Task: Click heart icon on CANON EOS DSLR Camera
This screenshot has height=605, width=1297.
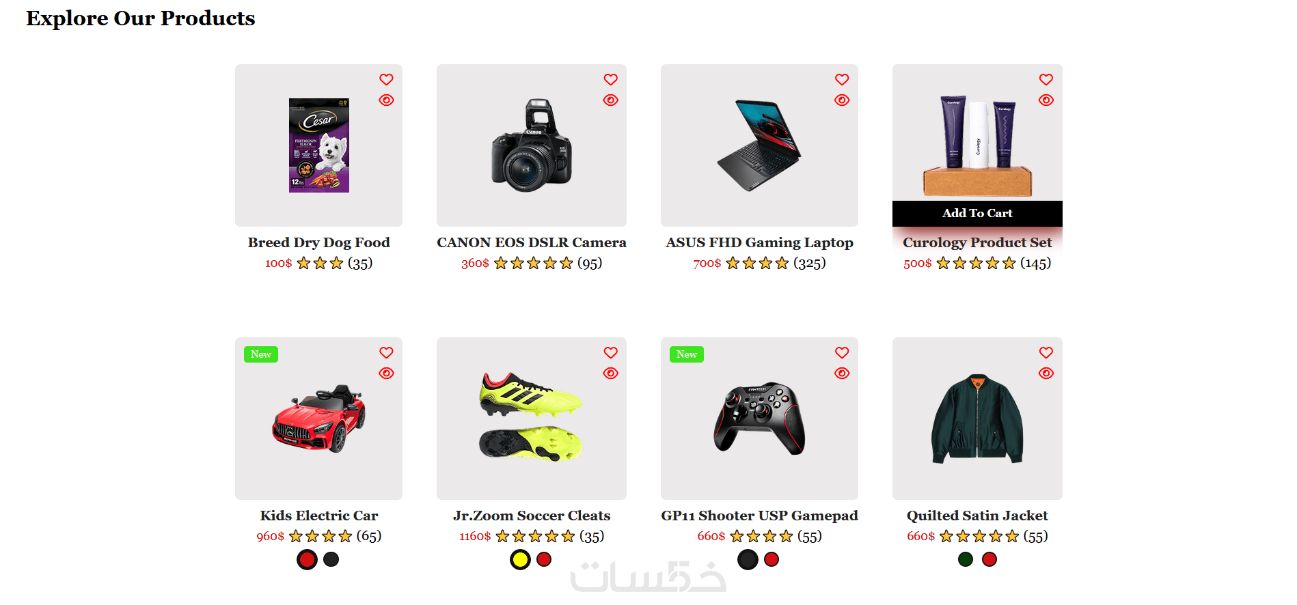Action: point(610,79)
